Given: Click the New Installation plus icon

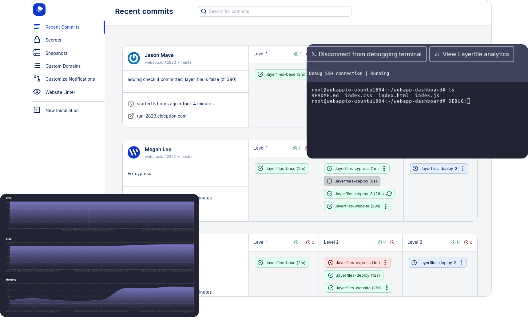Looking at the screenshot, I should click(37, 110).
